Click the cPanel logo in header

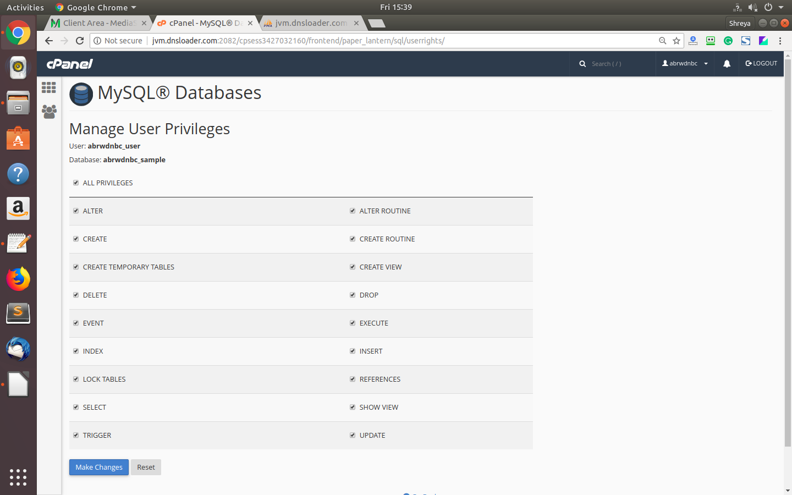click(70, 64)
